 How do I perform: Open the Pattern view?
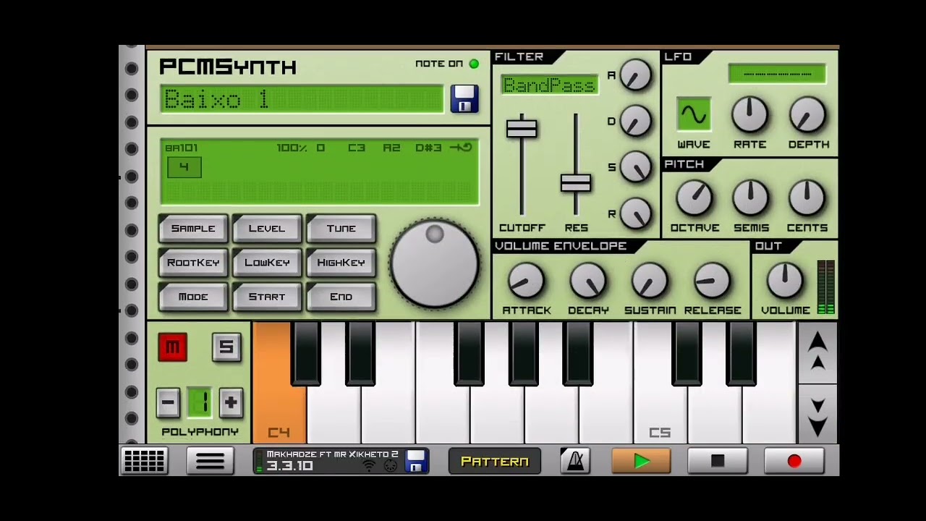click(495, 461)
